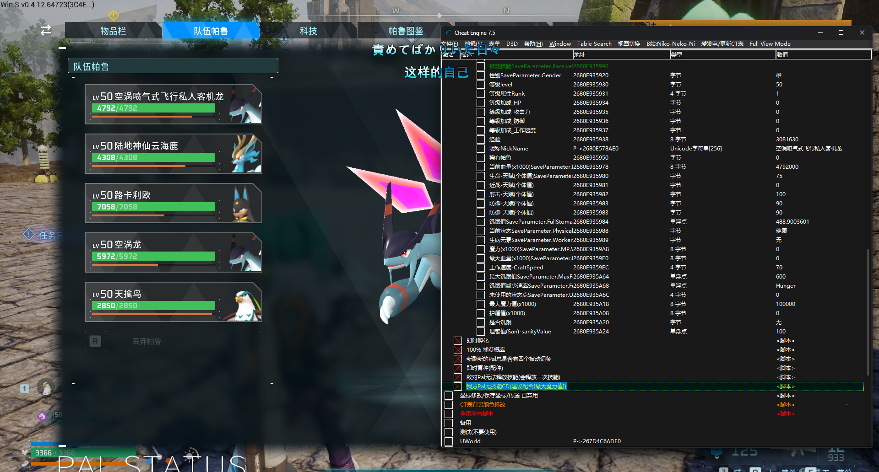
Task: Open the 视图切换 menu
Action: click(x=629, y=44)
